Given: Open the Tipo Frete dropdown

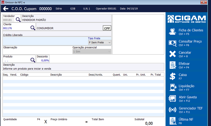Looking at the screenshot, I should coord(100,42).
